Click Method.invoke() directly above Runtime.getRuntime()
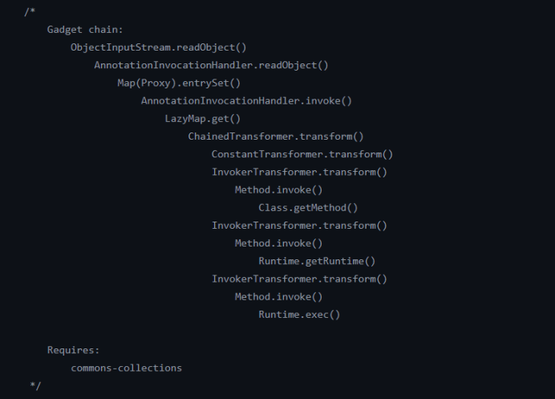The width and height of the screenshot is (555, 399). tap(278, 243)
